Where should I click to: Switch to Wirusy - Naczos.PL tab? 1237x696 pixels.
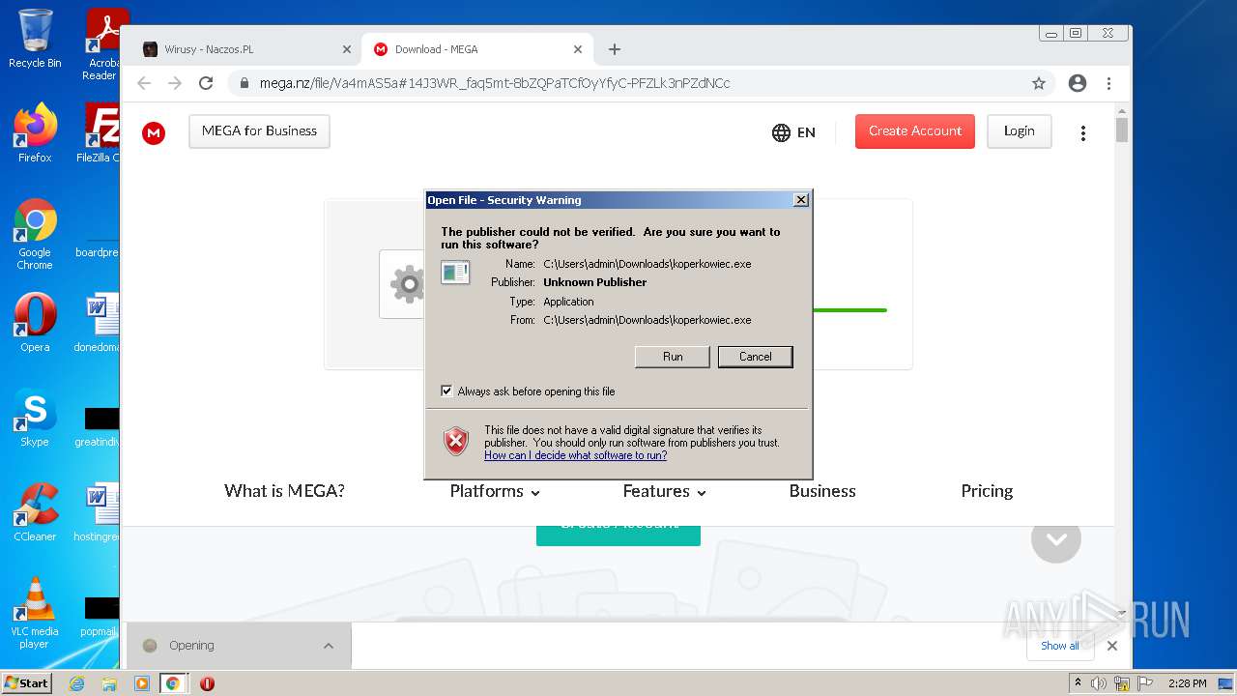click(x=245, y=49)
